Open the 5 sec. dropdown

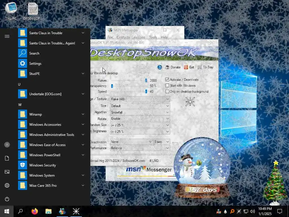(x=162, y=142)
